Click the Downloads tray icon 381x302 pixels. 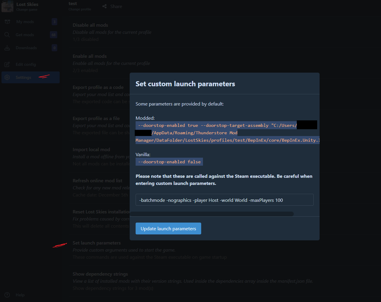7,48
